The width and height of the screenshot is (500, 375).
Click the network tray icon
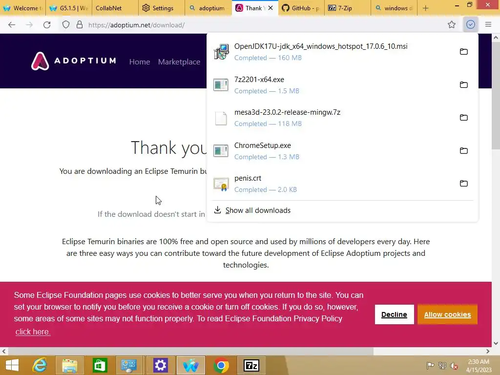pos(442,365)
